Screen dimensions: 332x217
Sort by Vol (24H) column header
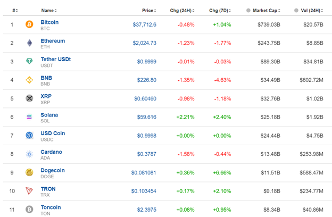click(x=312, y=11)
